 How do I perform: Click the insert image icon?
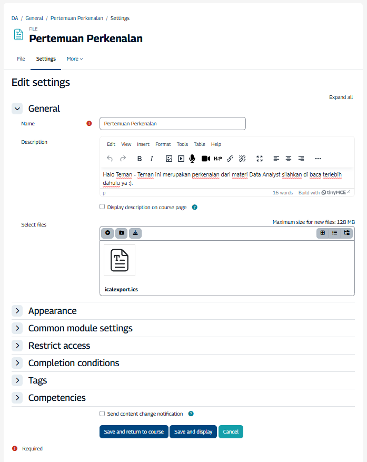(x=169, y=159)
